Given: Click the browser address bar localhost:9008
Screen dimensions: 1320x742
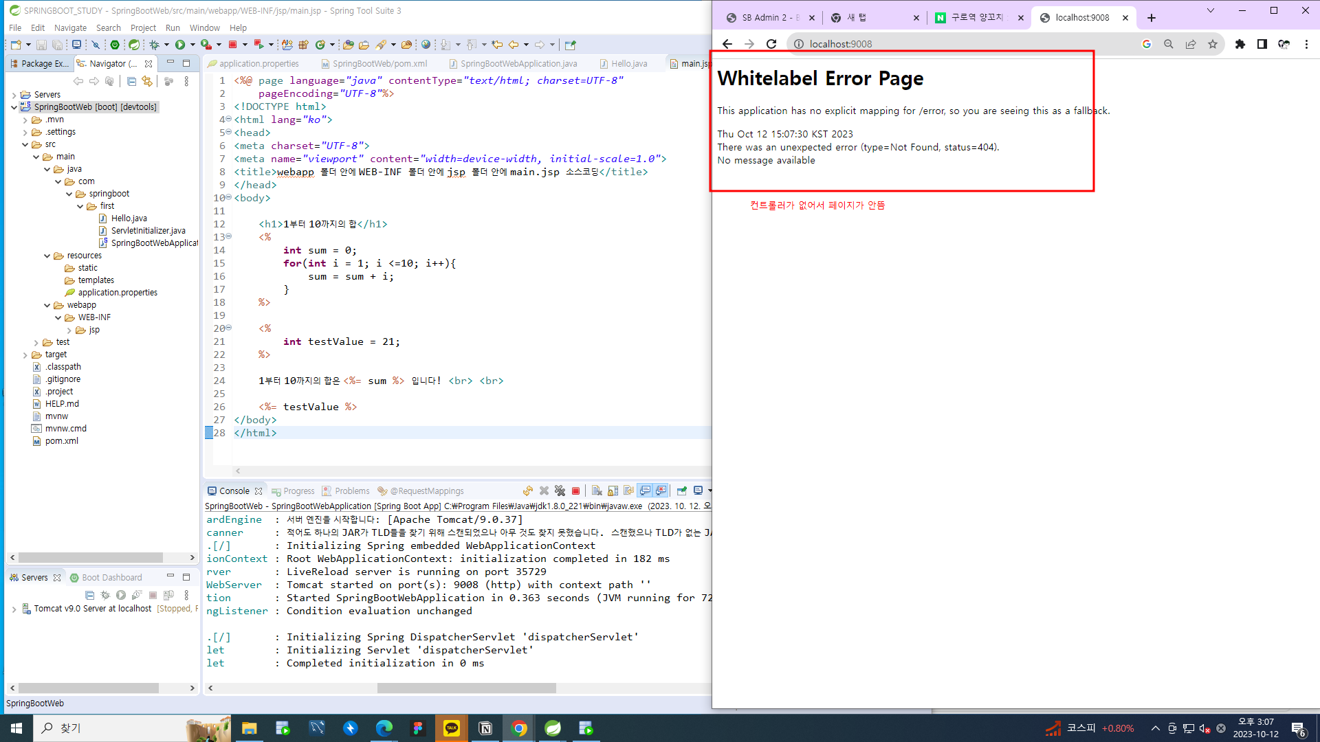Looking at the screenshot, I should 840,44.
